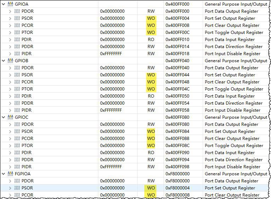This screenshot has height=199, width=271.
Task: Click the register icon of GPIOC PDOR
Action: point(17,124)
